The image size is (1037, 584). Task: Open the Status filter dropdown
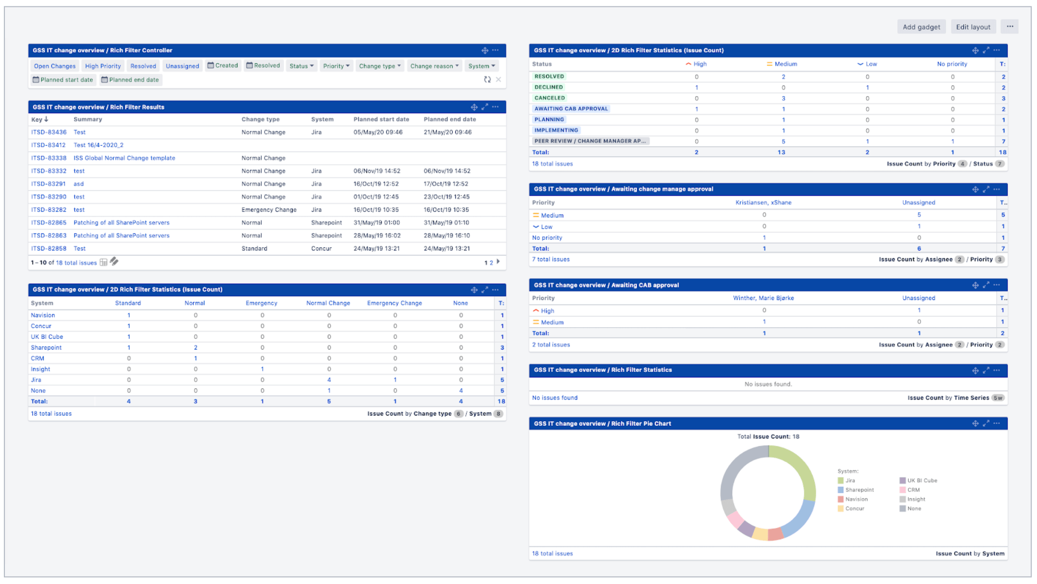pyautogui.click(x=301, y=66)
